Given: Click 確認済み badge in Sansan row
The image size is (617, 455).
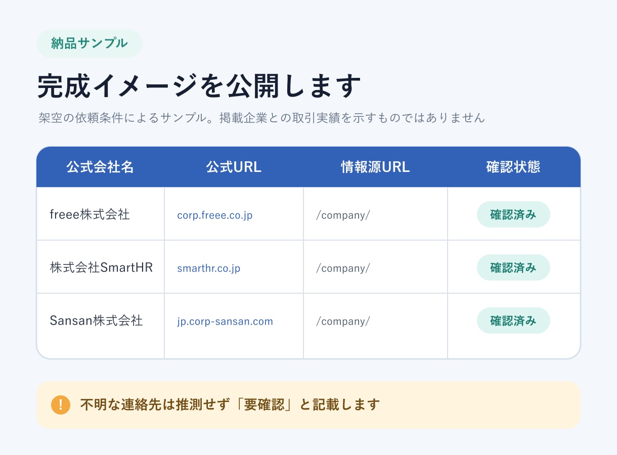Looking at the screenshot, I should click(x=513, y=321).
